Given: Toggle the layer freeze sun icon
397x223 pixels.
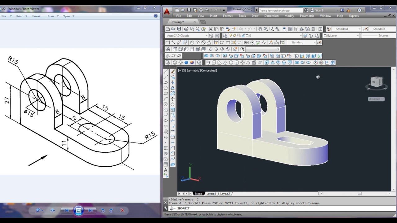Looking at the screenshot, I should [x=235, y=36].
